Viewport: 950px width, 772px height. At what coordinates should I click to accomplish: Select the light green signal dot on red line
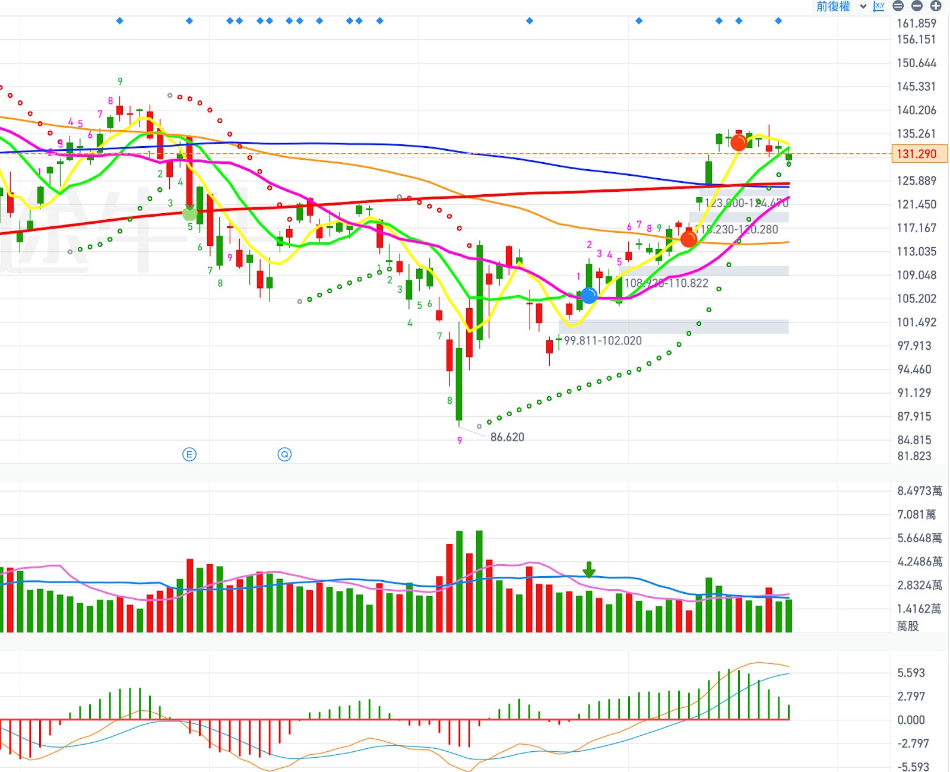click(190, 213)
